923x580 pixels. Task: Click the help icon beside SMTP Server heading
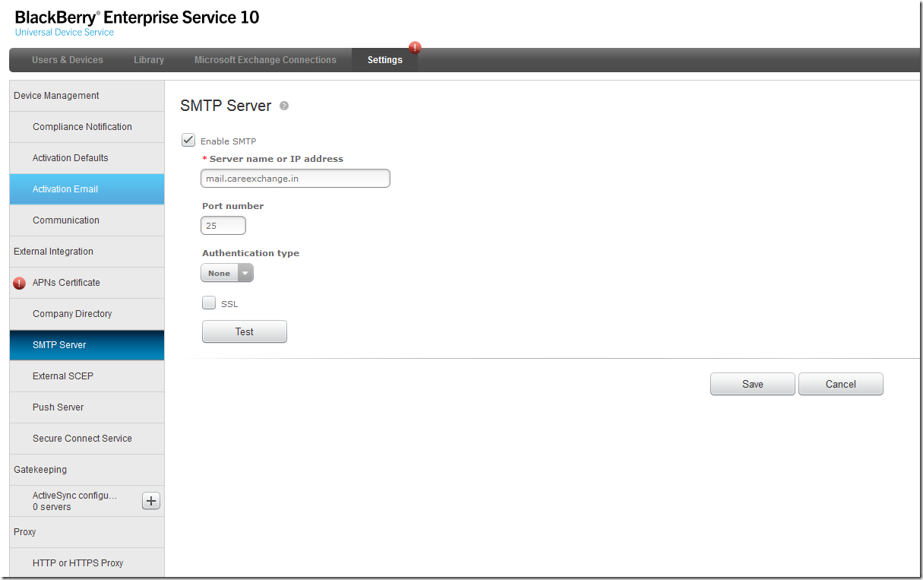click(284, 106)
